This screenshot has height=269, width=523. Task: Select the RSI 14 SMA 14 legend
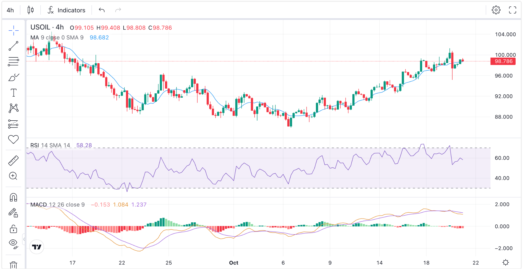(50, 145)
